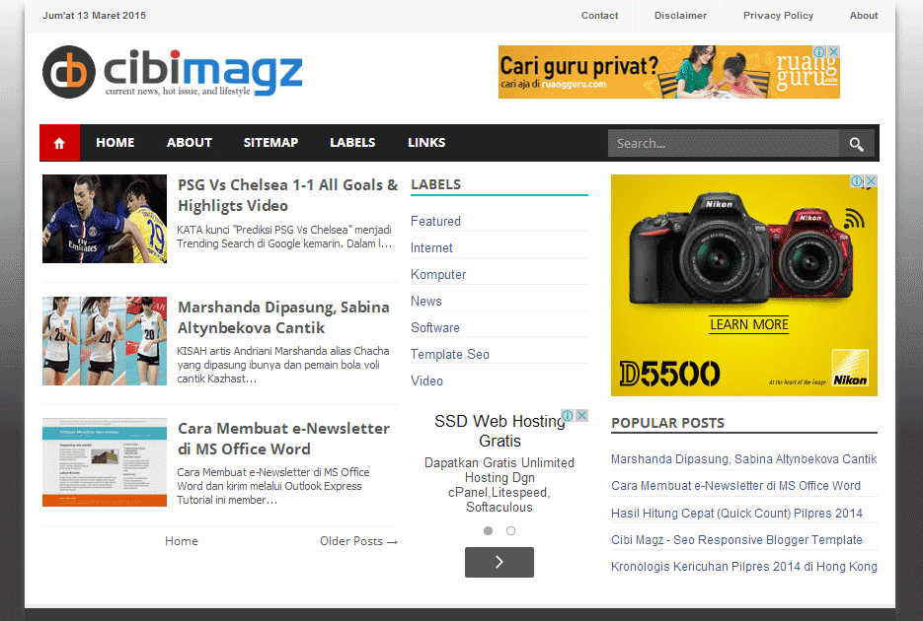Open the About link in top bar

click(x=864, y=16)
